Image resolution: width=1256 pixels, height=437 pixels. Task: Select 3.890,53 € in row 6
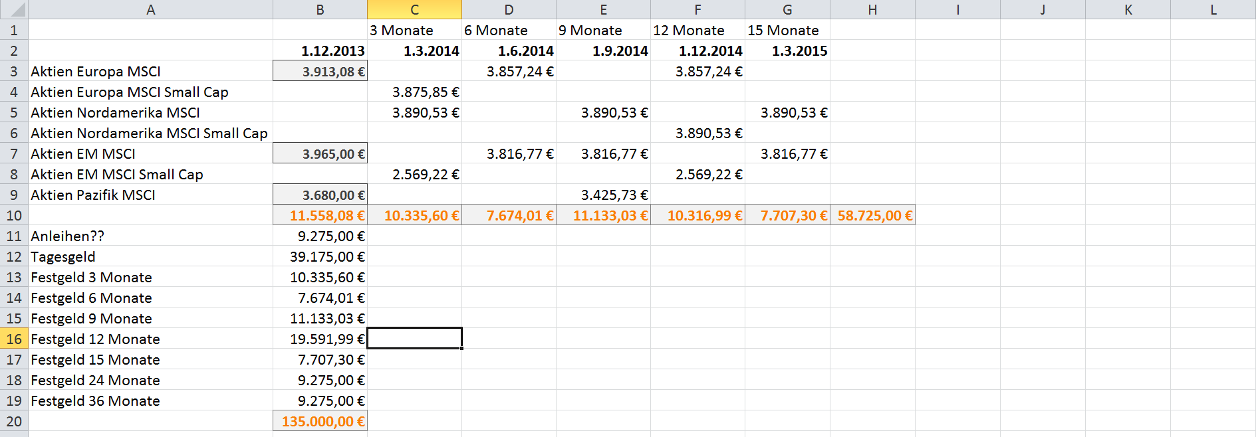click(697, 133)
